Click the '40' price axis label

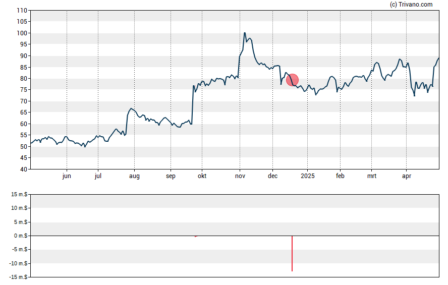click(x=24, y=169)
